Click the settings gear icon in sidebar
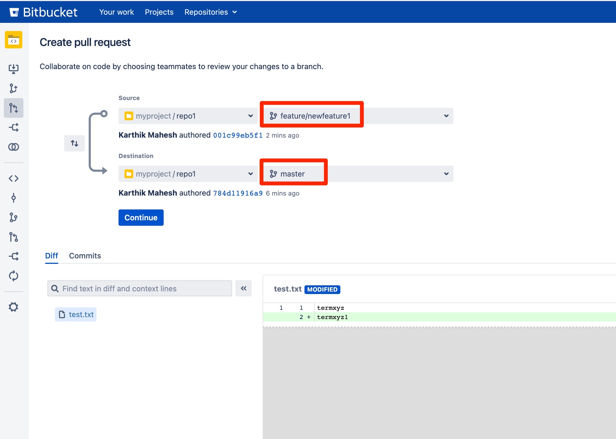Viewport: 616px width, 439px height. click(x=14, y=307)
